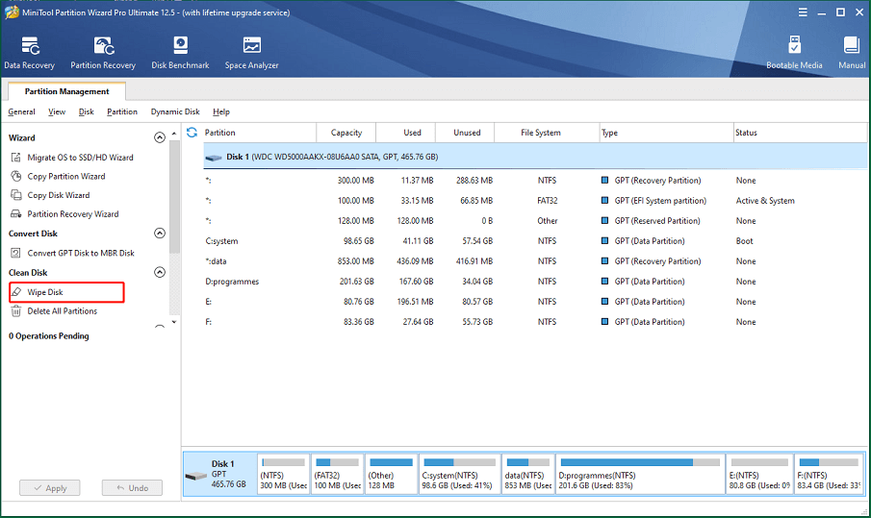Screen dimensions: 871x518
Task: Click the E:(NTFS) block in disk map
Action: pyautogui.click(x=759, y=474)
